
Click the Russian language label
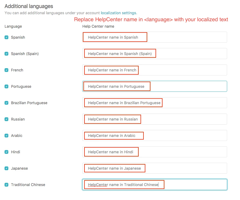18,119
